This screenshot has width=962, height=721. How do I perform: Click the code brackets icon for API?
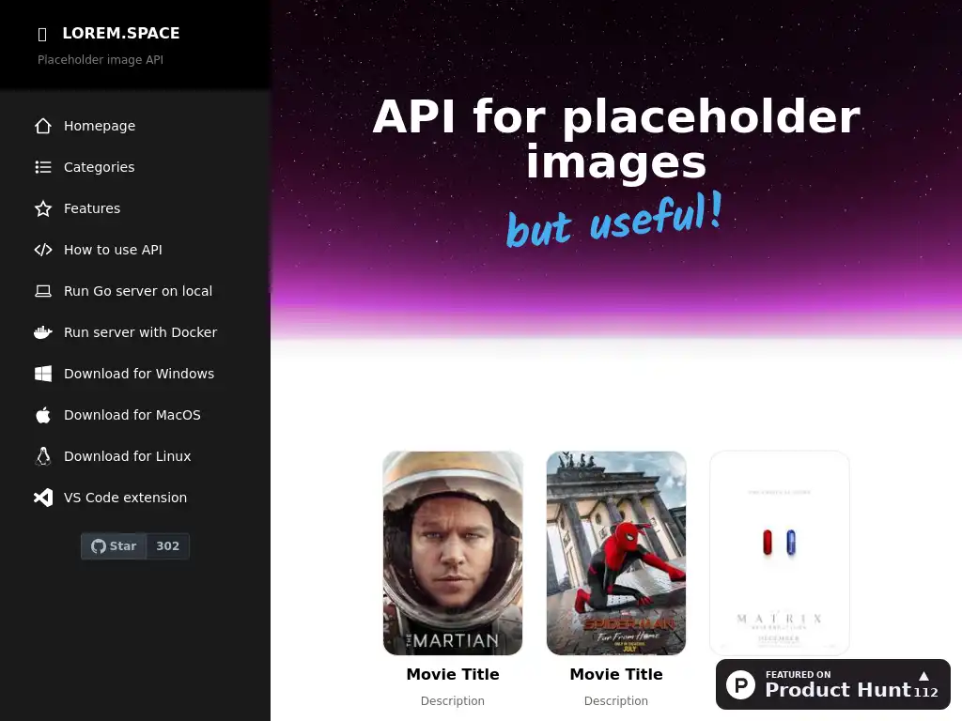pyautogui.click(x=43, y=250)
